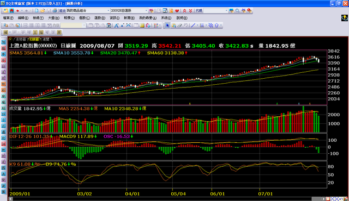This screenshot has height=201, width=349.
Task: Select the eraser tool in drawing toolbar
Action: click(x=179, y=26)
